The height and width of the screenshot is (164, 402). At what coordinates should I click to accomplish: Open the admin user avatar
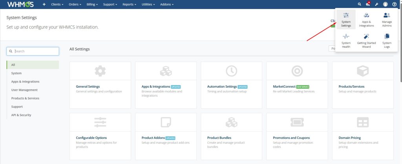[386, 4]
